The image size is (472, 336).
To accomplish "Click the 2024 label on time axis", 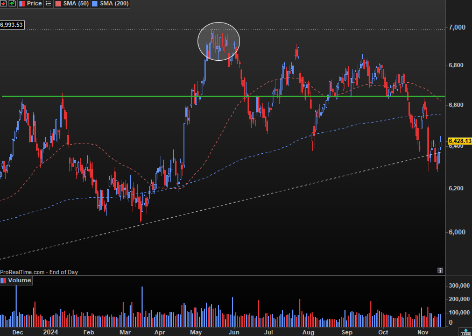I will click(50, 332).
